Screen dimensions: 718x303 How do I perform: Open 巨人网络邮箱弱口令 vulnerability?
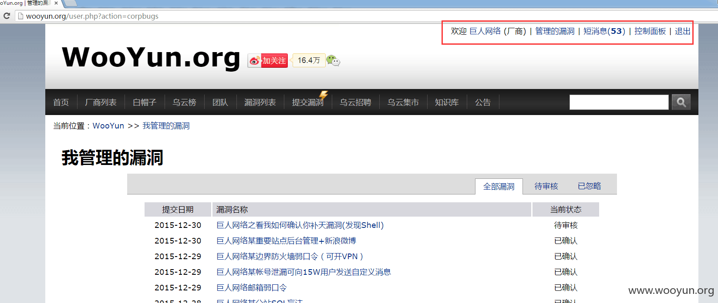point(252,288)
